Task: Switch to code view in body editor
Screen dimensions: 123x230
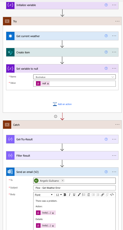Action: pos(112,195)
